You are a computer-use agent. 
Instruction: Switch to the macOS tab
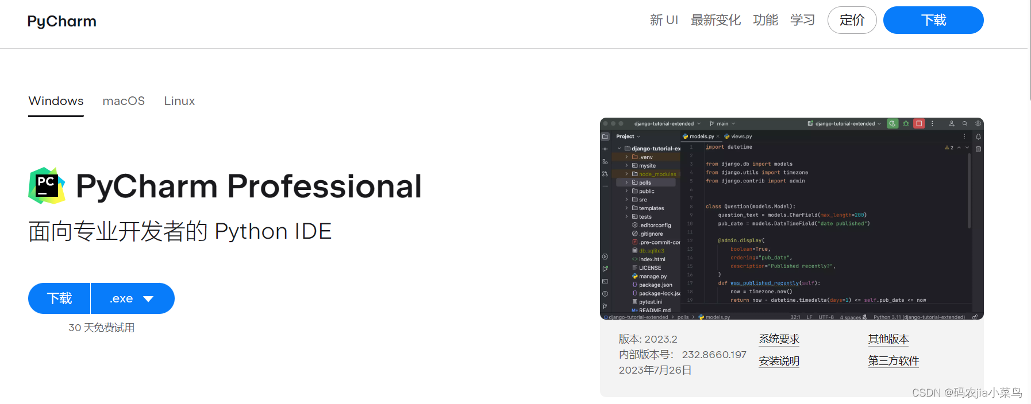[x=124, y=101]
